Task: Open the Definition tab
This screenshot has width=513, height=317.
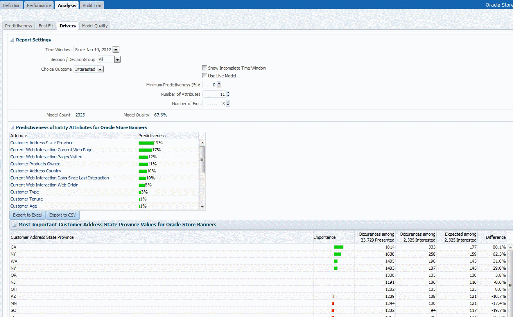Action: 12,5
